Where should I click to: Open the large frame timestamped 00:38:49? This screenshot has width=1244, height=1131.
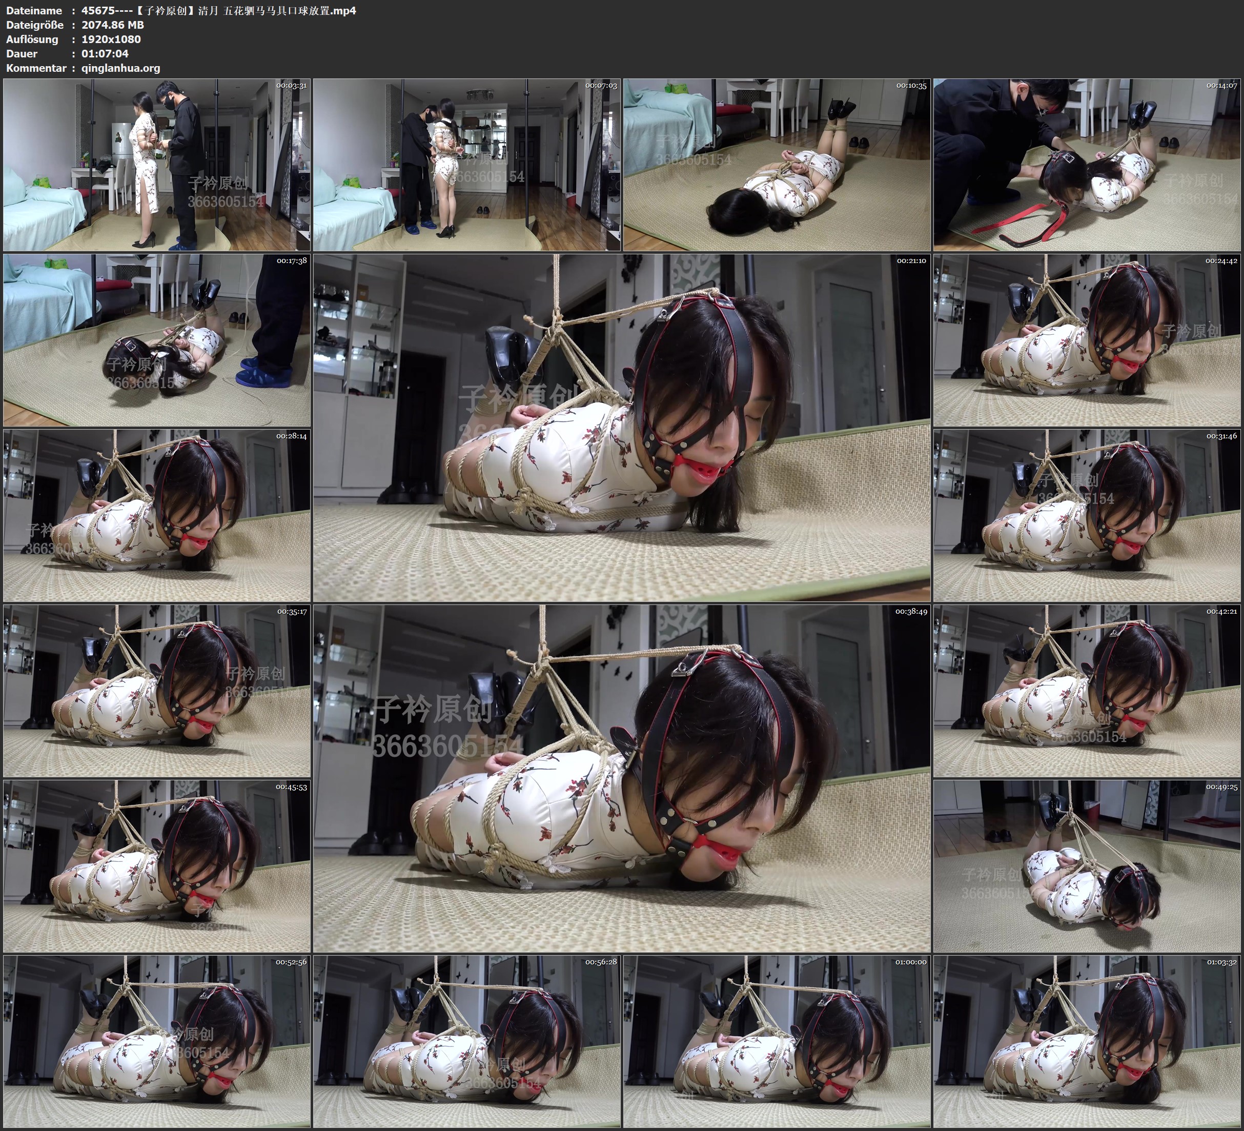coord(621,778)
